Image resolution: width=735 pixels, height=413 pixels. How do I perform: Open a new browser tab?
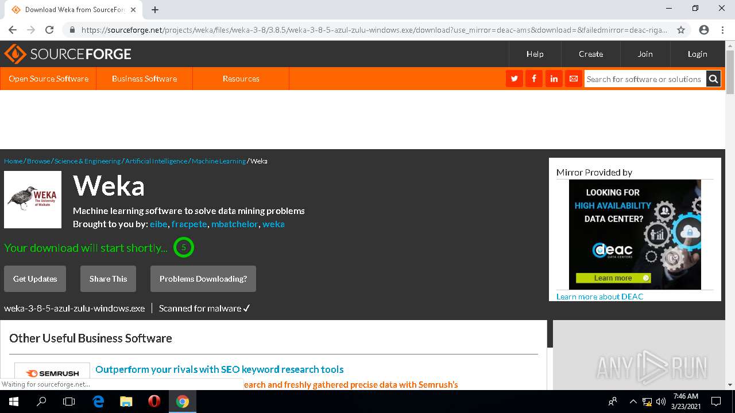coord(155,10)
